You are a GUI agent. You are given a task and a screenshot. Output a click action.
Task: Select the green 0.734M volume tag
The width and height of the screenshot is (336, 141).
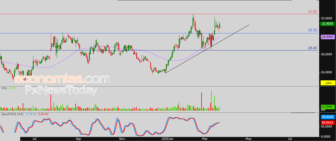[328, 107]
